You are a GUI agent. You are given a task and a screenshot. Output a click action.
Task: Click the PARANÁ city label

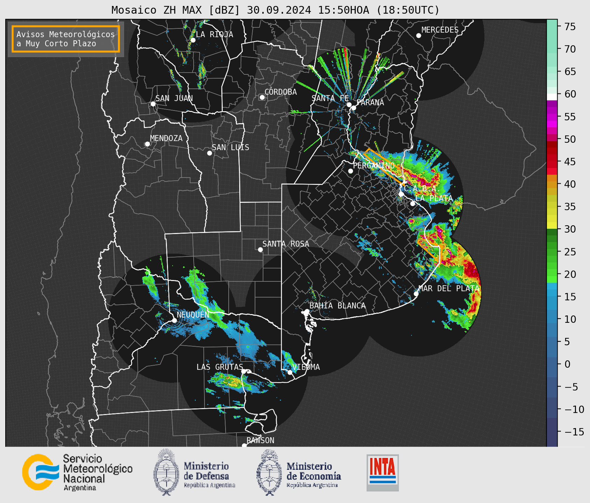tap(370, 102)
